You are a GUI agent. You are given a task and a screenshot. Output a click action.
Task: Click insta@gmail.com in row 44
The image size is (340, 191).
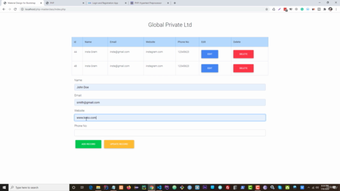click(120, 52)
